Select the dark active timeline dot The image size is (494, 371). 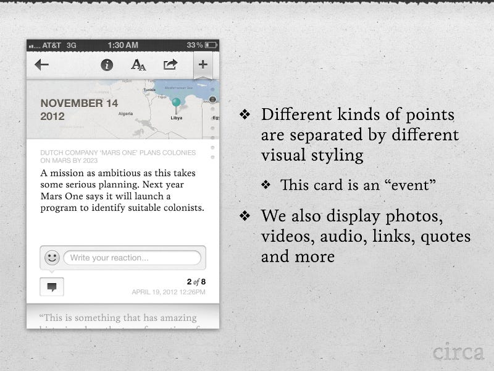(212, 100)
